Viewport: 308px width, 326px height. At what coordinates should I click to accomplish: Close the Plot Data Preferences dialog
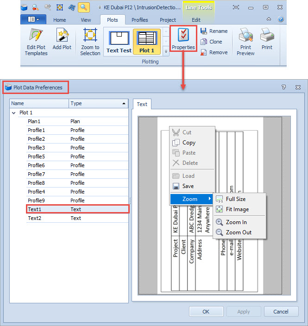298,88
